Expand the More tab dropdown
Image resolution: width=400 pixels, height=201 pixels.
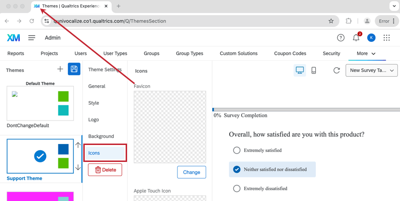(x=366, y=54)
